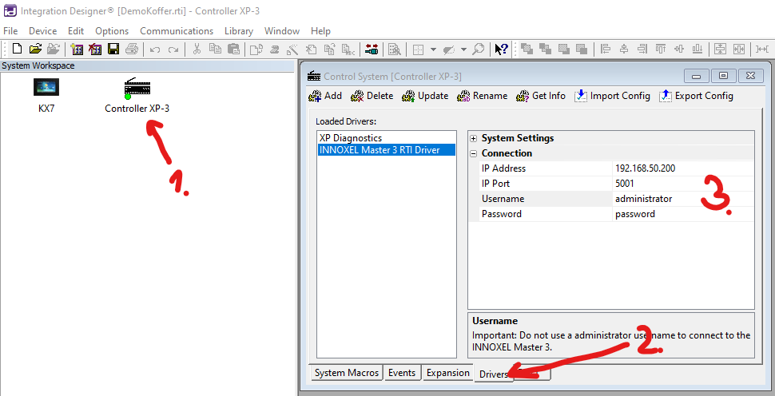Image resolution: width=775 pixels, height=396 pixels.
Task: Open the Device menu
Action: click(42, 30)
